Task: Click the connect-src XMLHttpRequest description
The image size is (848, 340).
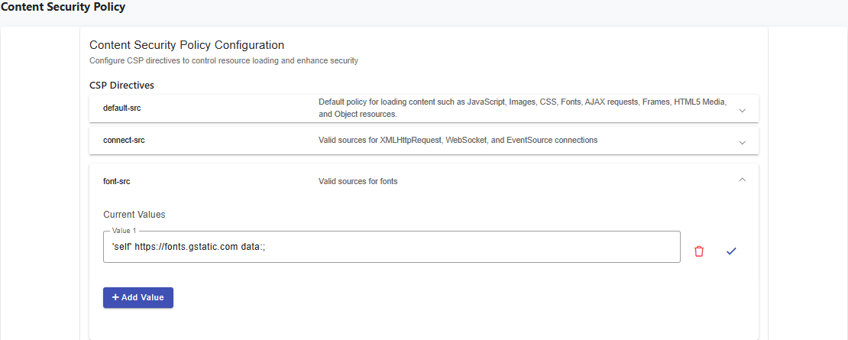Action: coord(458,141)
